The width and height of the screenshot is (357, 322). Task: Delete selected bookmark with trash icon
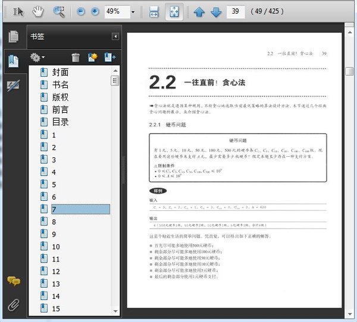tap(76, 57)
